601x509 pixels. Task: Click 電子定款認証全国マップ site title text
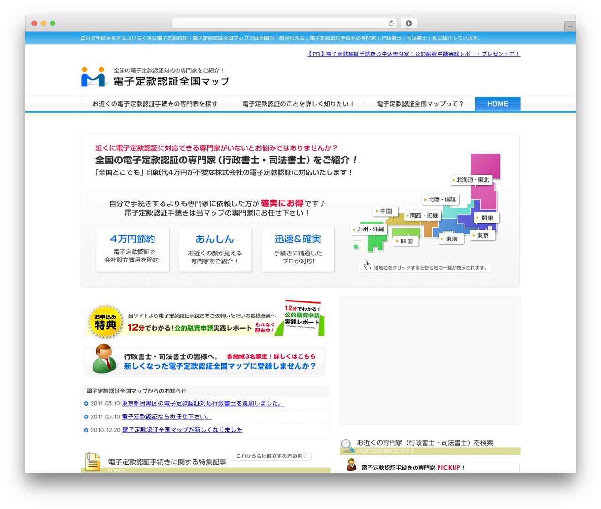[x=171, y=81]
